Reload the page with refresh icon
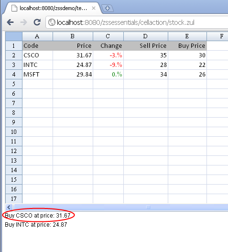Screen dimensions: 228x252 coord(37,22)
